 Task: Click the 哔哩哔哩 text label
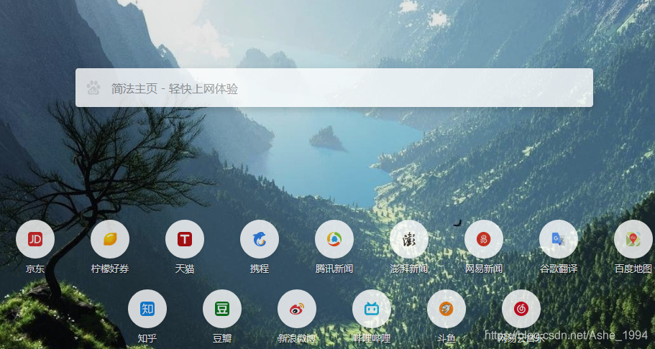coord(372,338)
